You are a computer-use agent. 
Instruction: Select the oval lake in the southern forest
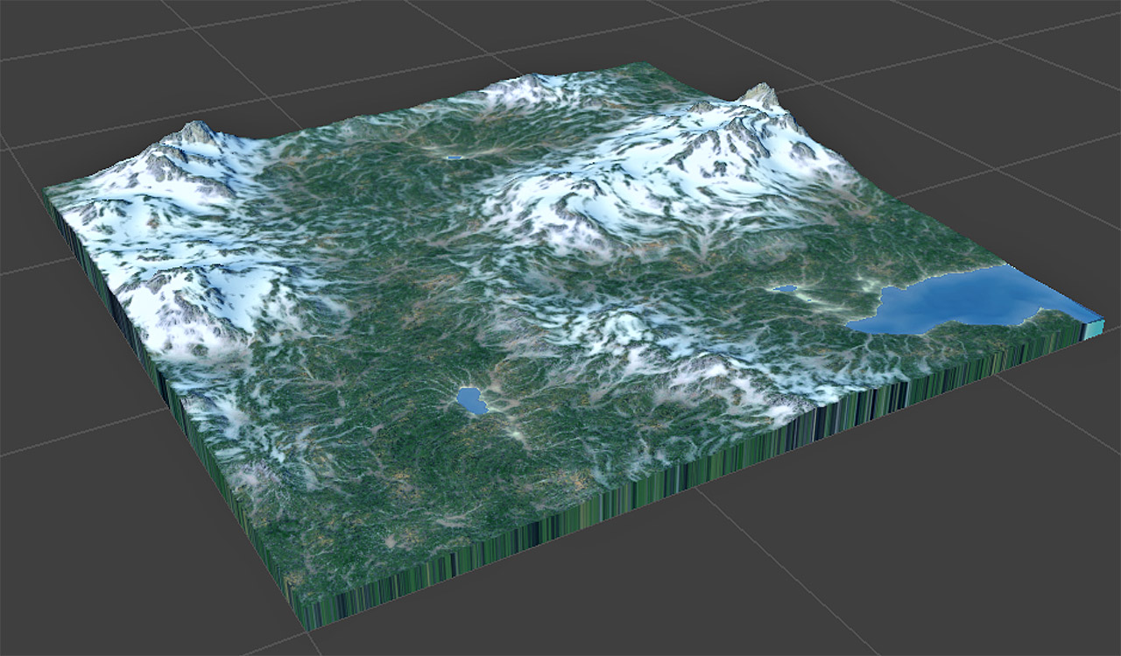(472, 401)
